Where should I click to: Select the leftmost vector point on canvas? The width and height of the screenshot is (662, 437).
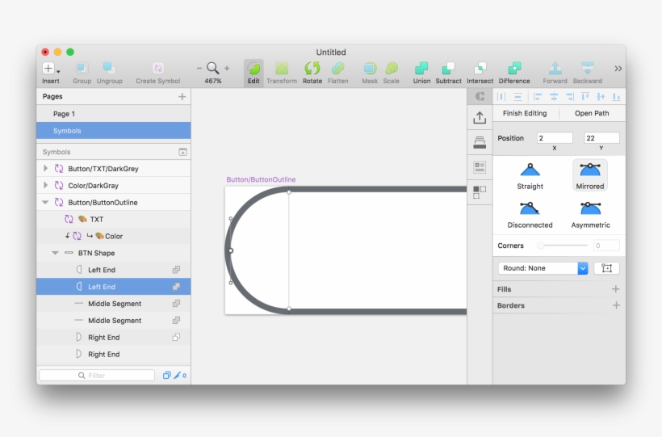(x=231, y=250)
